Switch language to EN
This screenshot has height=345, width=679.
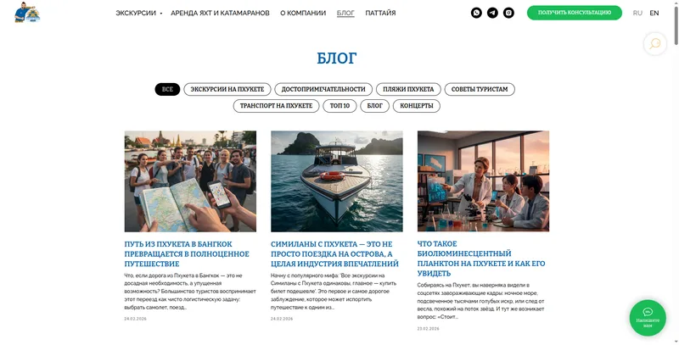654,13
